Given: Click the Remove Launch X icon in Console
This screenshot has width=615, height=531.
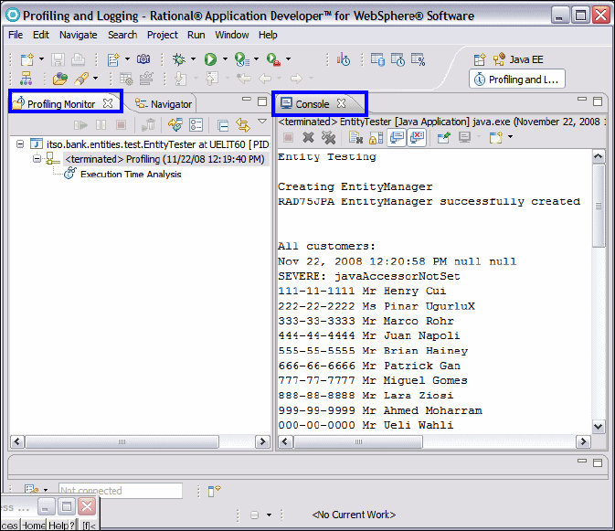Looking at the screenshot, I should (309, 137).
